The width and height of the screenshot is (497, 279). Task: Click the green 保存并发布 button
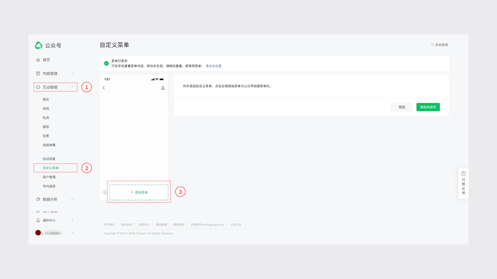[428, 107]
